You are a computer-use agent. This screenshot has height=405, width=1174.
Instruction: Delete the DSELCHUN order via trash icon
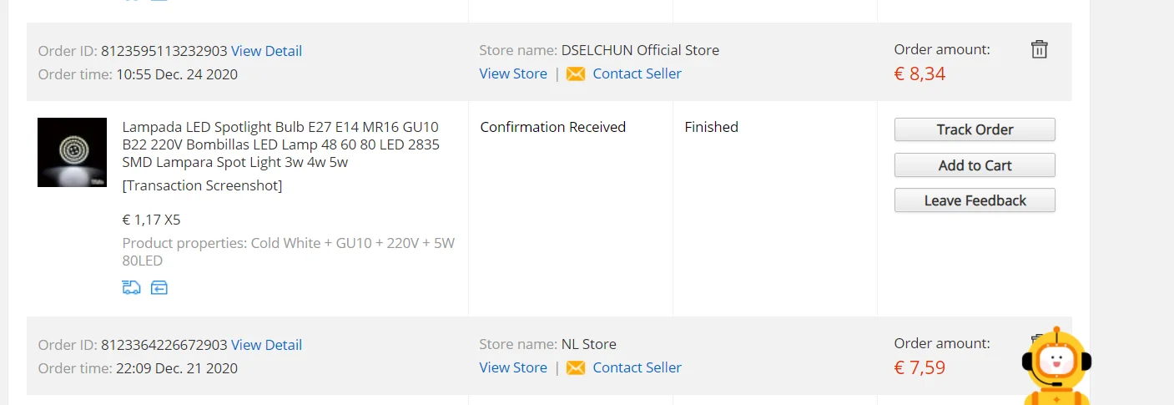tap(1039, 49)
